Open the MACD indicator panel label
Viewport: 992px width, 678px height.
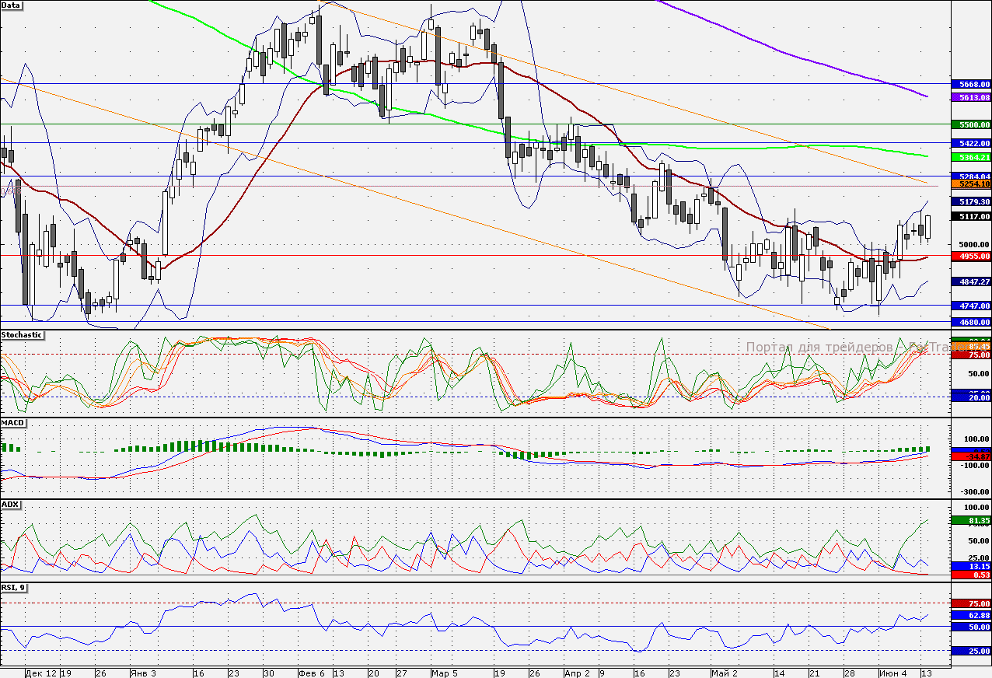14,422
